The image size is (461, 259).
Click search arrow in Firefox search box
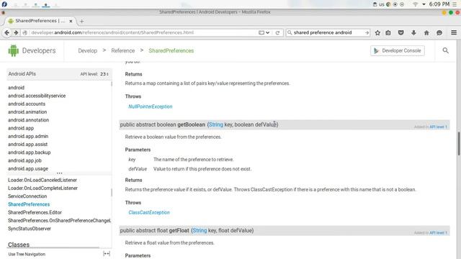[367, 32]
